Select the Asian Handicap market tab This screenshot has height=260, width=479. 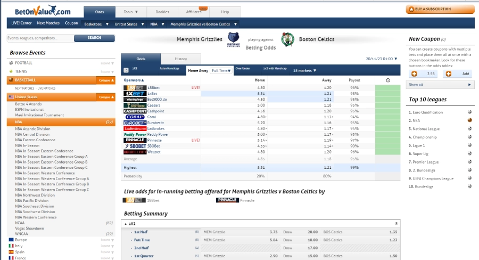(x=169, y=69)
